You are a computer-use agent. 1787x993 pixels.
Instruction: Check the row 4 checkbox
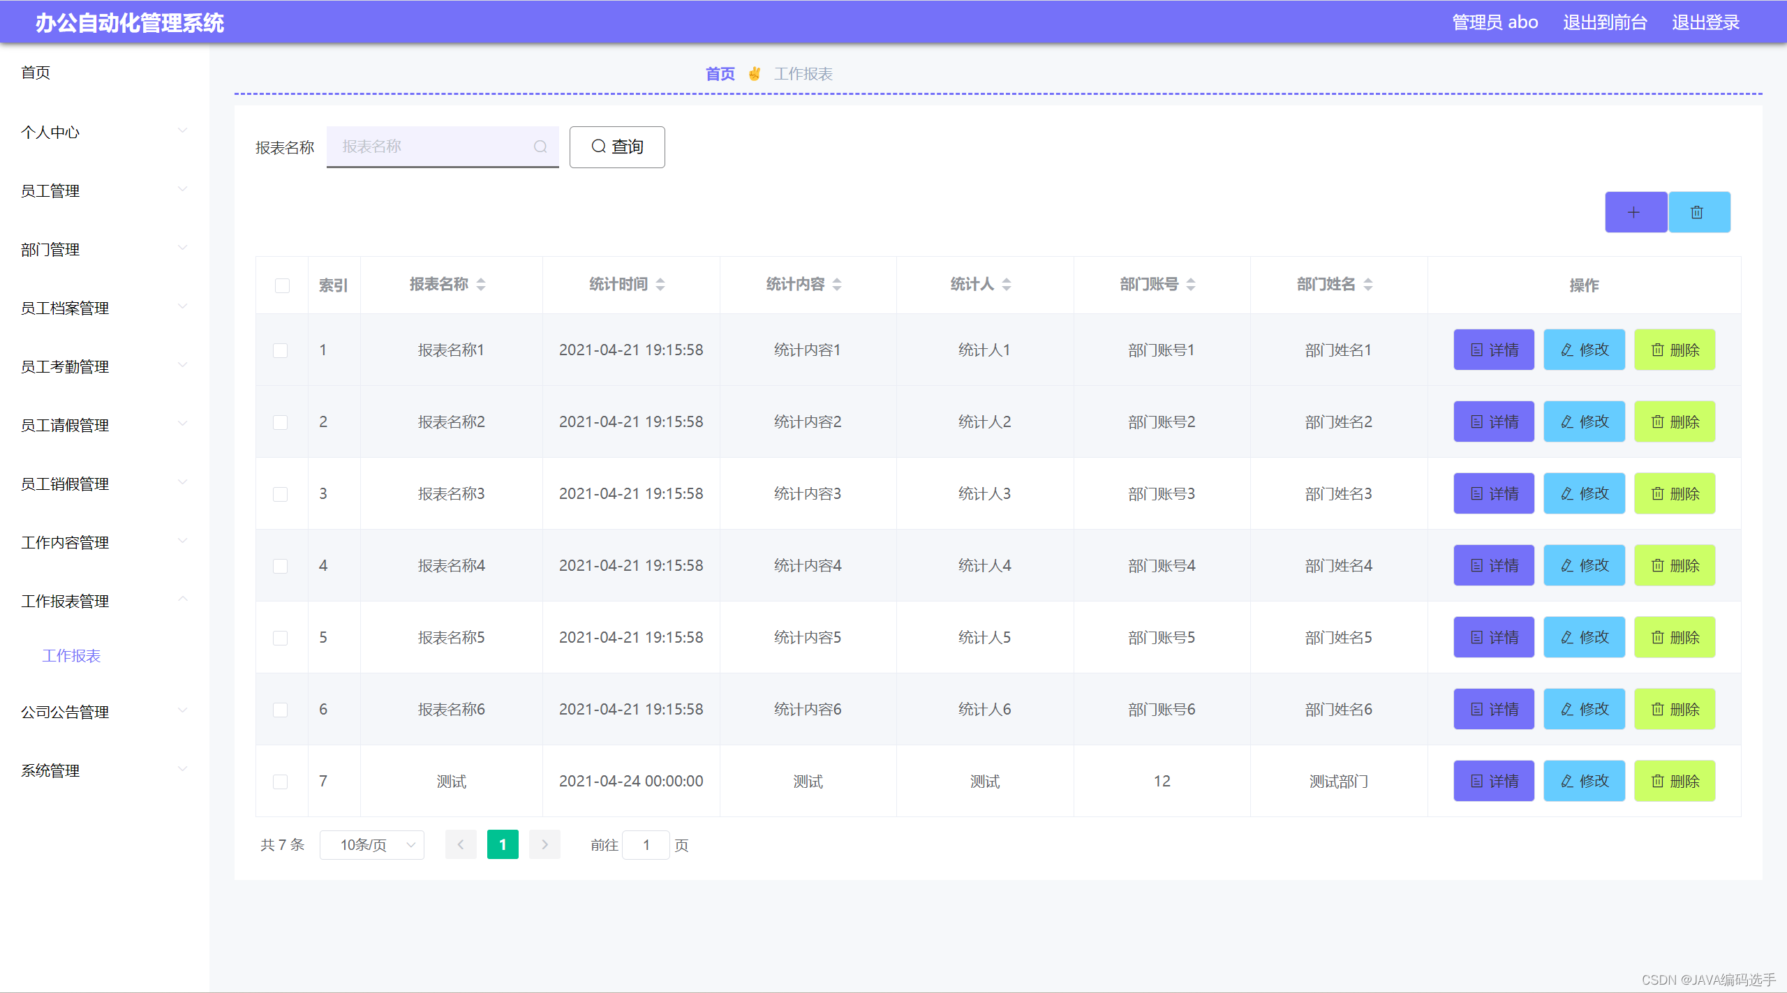[x=280, y=566]
